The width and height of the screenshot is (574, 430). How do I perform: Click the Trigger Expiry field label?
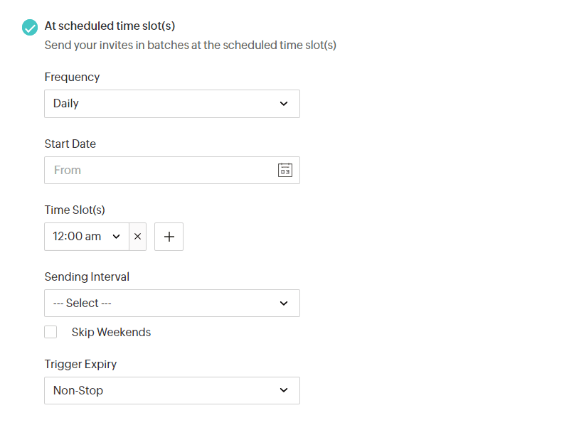pos(80,364)
